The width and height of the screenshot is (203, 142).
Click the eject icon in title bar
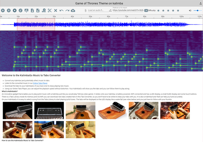coord(200,3)
